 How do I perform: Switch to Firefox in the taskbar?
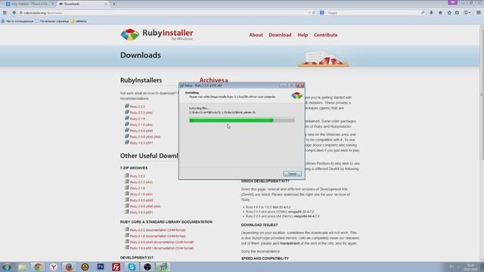[69, 267]
